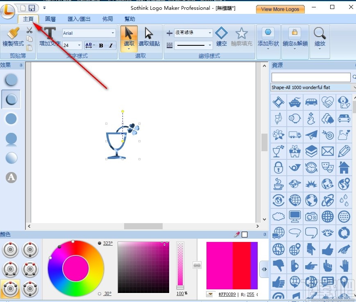Select the coffee cup shape in the gallery
This screenshot has height=302, width=356.
(278, 184)
